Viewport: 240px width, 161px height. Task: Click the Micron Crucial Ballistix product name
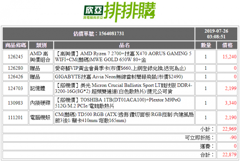point(124,88)
